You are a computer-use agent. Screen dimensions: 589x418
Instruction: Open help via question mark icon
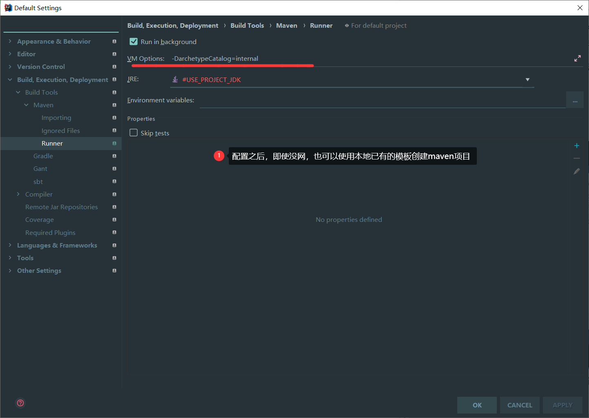(x=20, y=403)
